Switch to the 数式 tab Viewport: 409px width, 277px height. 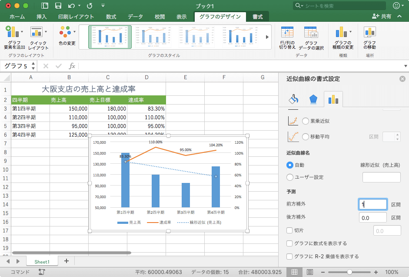(111, 17)
